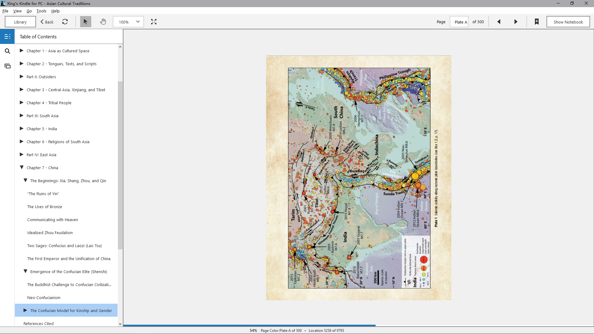Image resolution: width=594 pixels, height=334 pixels.
Task: Click scroll down arrow in contents panel
Action: point(120,324)
